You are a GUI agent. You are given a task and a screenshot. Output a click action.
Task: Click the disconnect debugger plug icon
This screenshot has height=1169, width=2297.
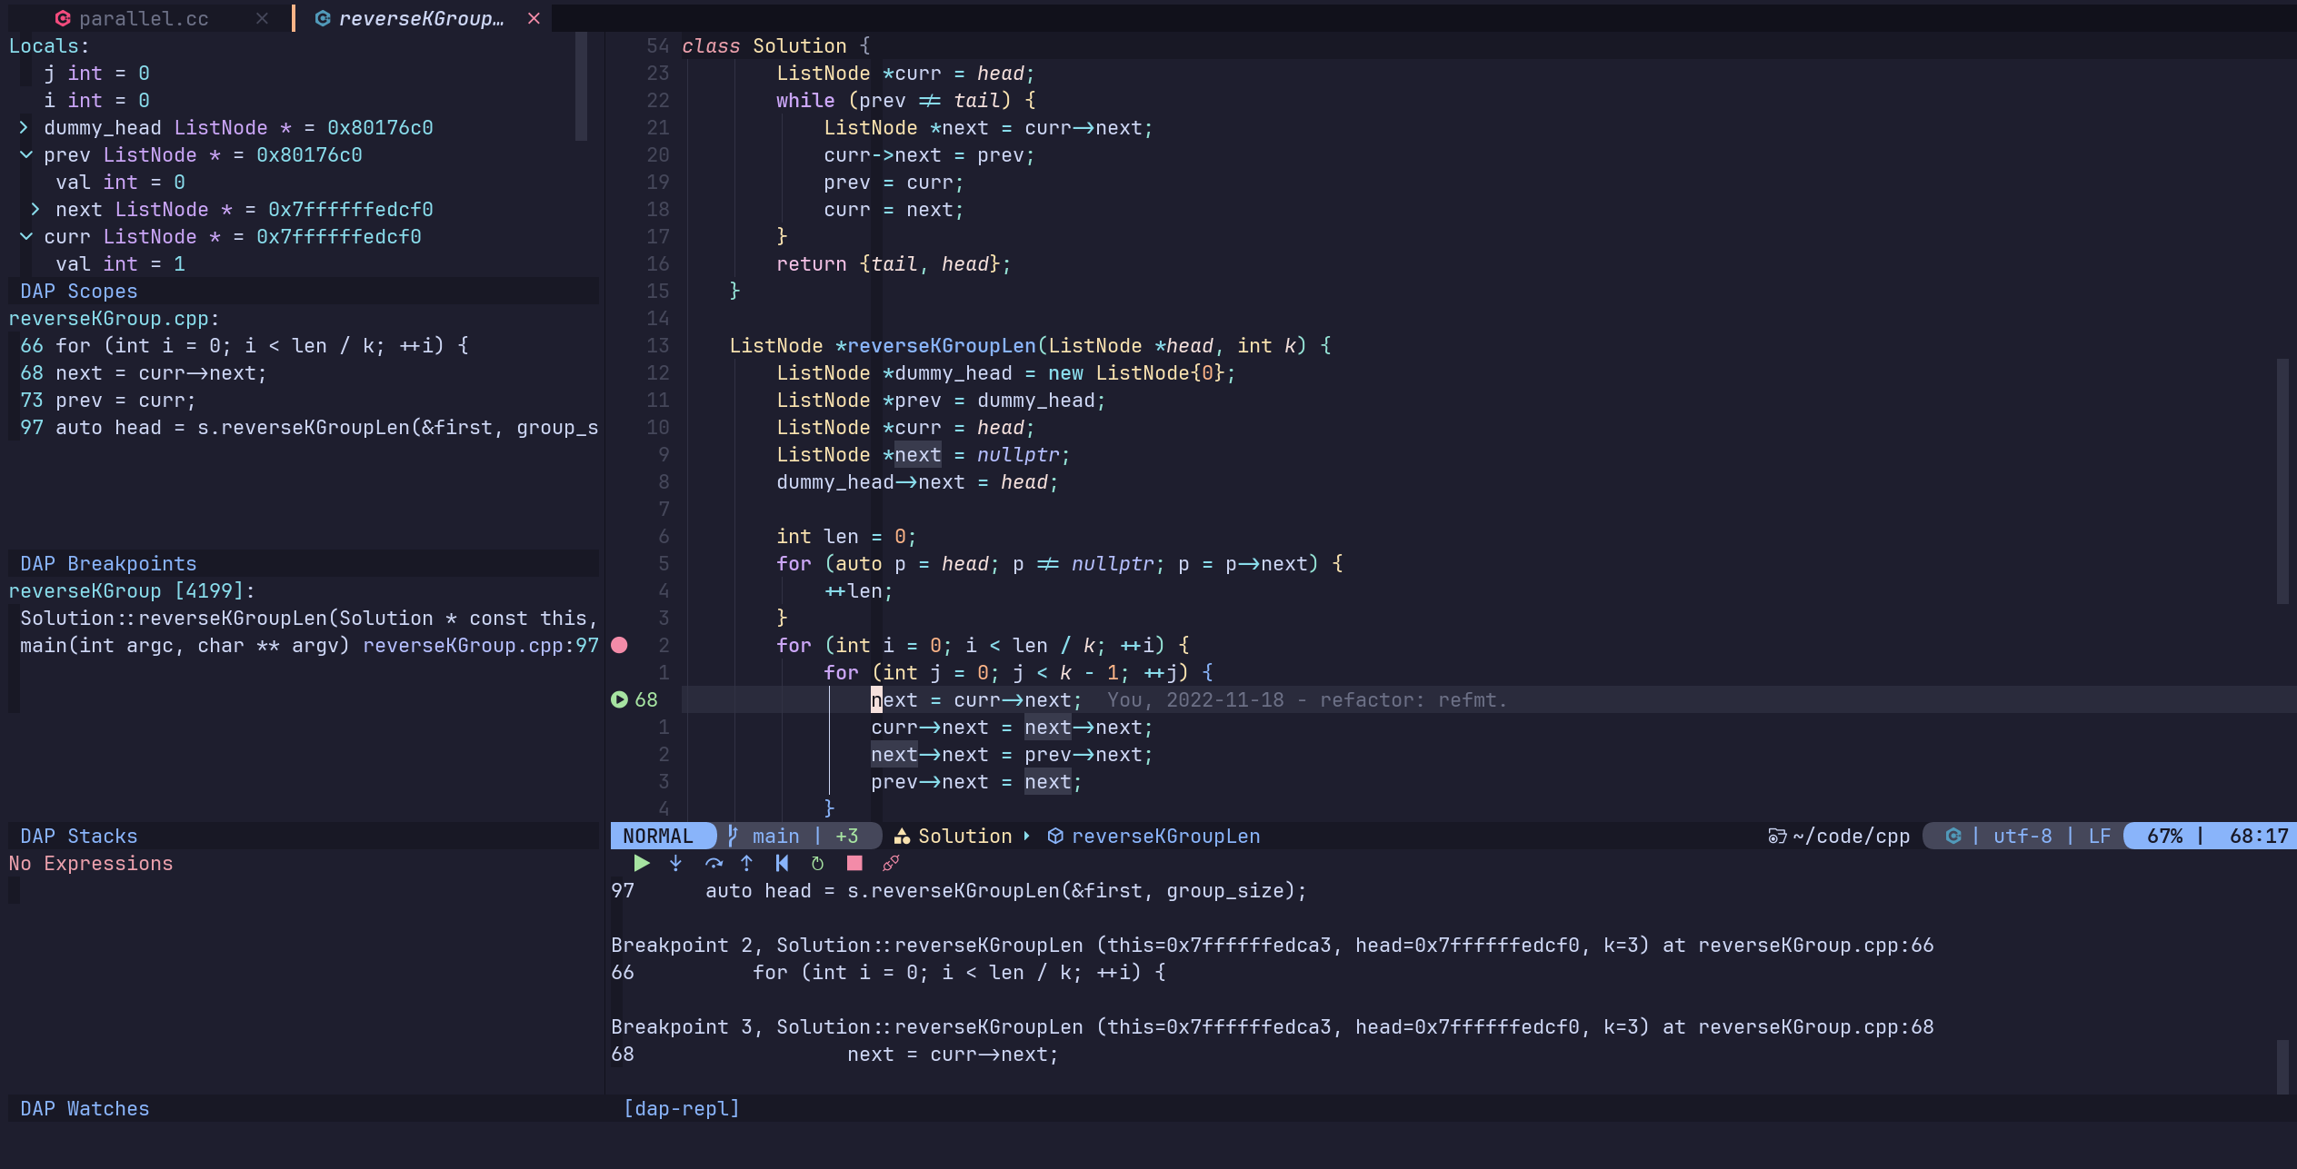point(891,864)
